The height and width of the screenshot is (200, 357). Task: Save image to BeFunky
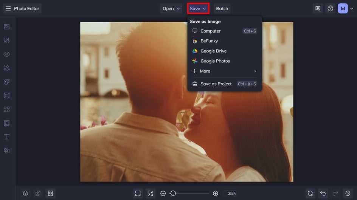[x=225, y=41]
